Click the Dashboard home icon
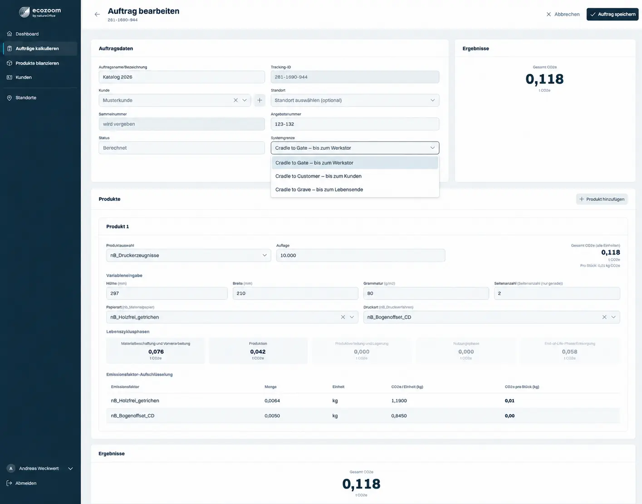 [10, 34]
